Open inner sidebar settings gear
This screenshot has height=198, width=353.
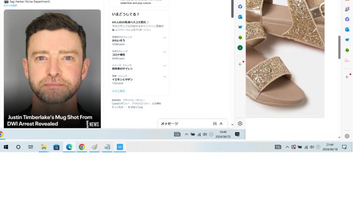pyautogui.click(x=240, y=124)
